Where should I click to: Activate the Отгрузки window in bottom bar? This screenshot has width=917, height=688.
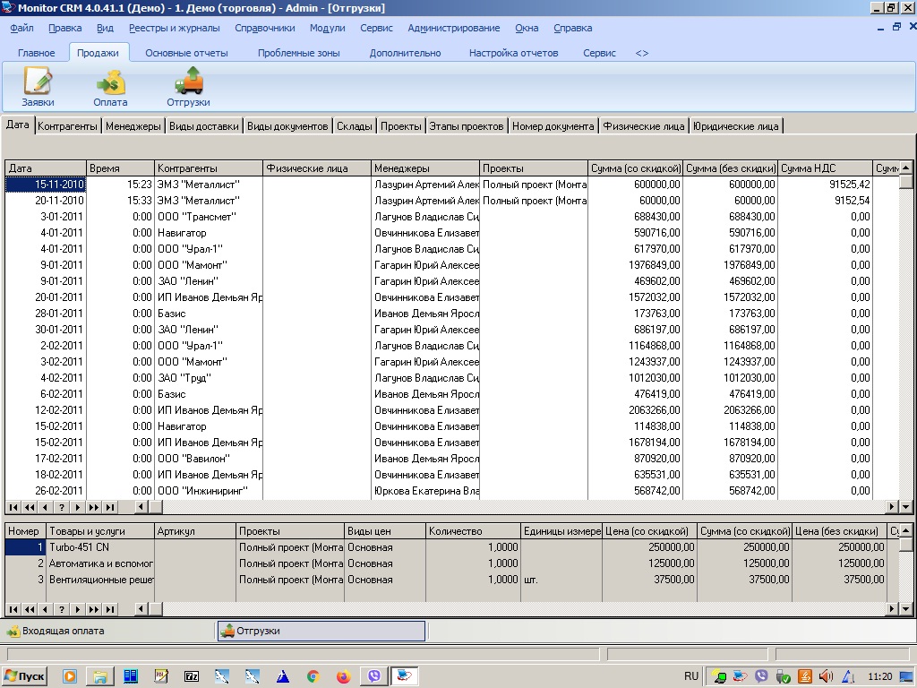click(322, 631)
